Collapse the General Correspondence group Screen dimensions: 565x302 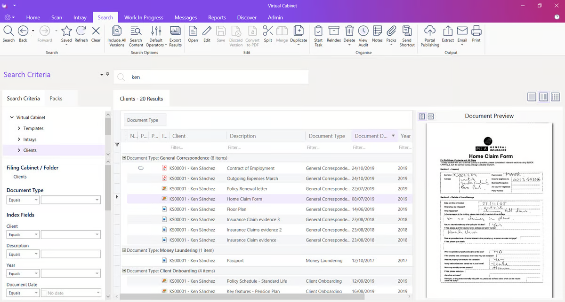point(124,158)
